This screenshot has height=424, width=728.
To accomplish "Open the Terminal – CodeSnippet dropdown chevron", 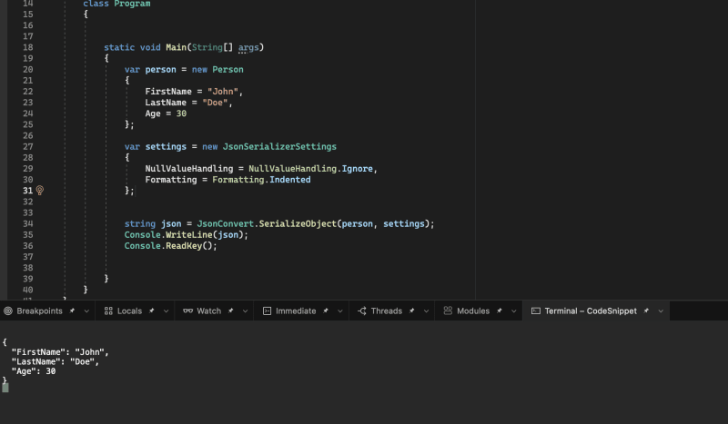I will point(661,311).
